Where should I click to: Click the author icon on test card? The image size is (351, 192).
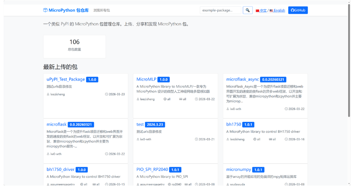(x=138, y=139)
